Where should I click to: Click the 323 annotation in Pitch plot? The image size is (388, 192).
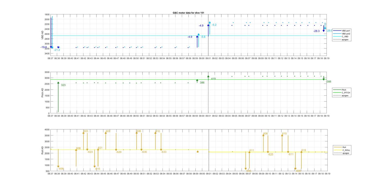[x=63, y=85]
